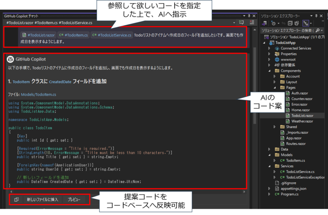Open the TodoItem class link in heading
This screenshot has height=215, width=328.
21,82
